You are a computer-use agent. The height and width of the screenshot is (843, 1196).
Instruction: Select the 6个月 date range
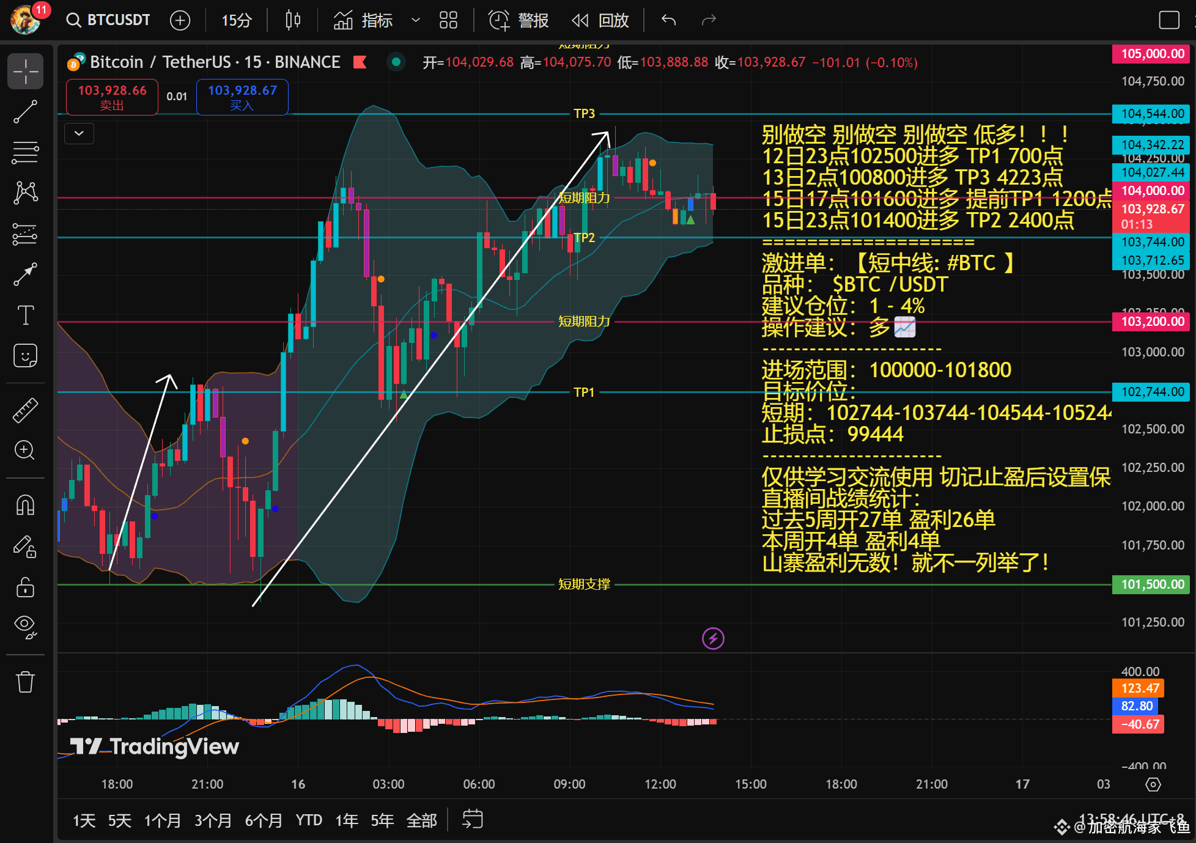tap(264, 820)
